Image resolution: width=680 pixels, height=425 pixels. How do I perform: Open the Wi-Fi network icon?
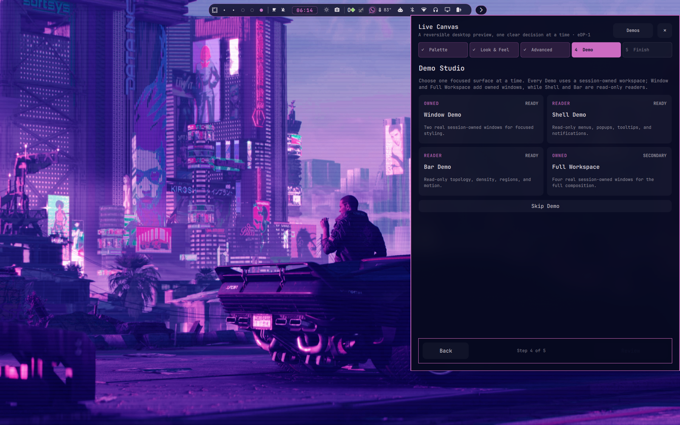pyautogui.click(x=424, y=10)
